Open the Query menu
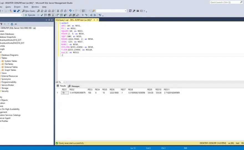 click(x=8, y=7)
